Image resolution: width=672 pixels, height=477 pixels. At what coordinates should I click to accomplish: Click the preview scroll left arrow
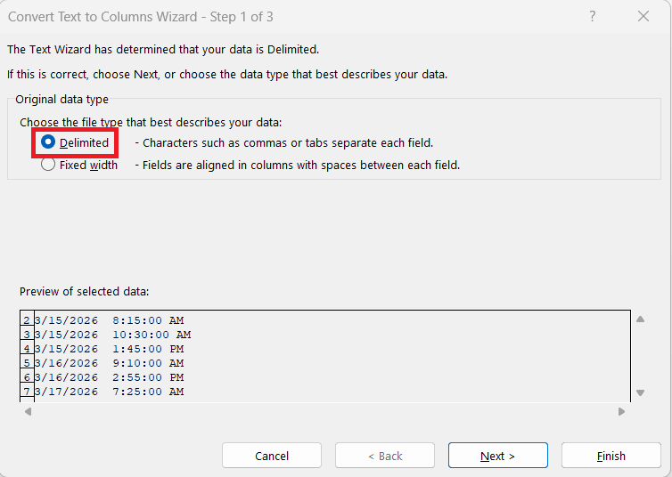click(28, 412)
